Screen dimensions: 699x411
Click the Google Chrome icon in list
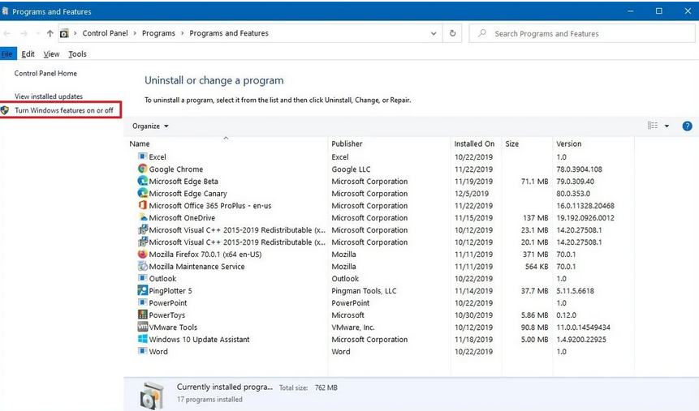pyautogui.click(x=142, y=169)
